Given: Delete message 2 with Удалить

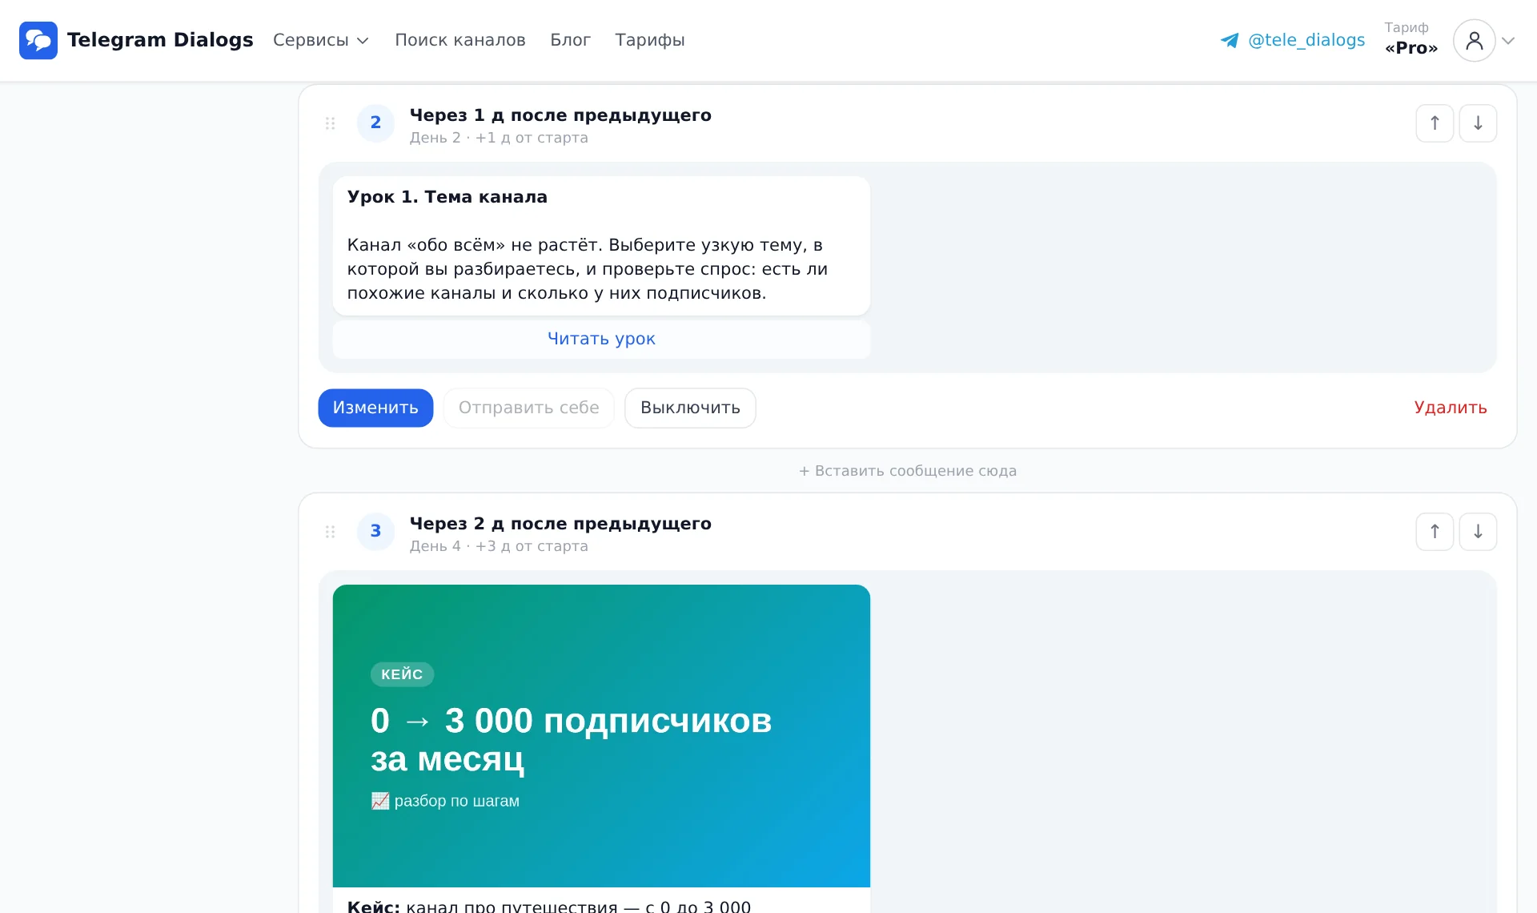Looking at the screenshot, I should (x=1451, y=408).
